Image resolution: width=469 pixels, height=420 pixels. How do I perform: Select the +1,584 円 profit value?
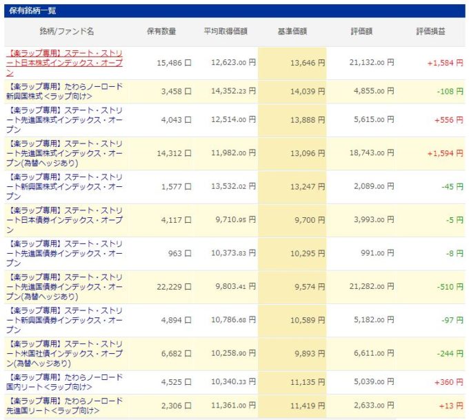click(445, 63)
